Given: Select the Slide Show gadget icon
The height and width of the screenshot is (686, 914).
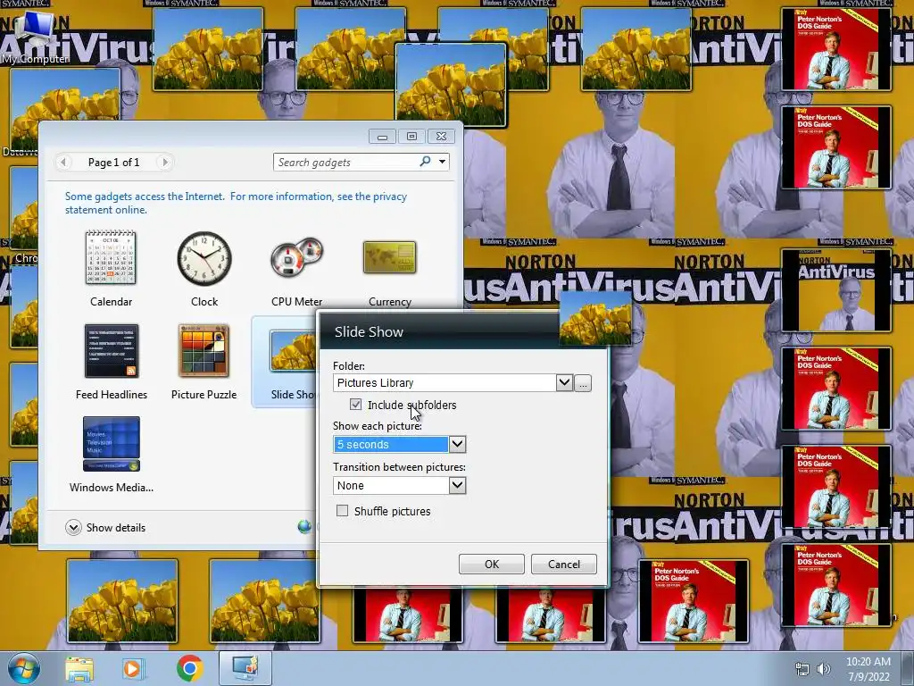Looking at the screenshot, I should pyautogui.click(x=293, y=350).
